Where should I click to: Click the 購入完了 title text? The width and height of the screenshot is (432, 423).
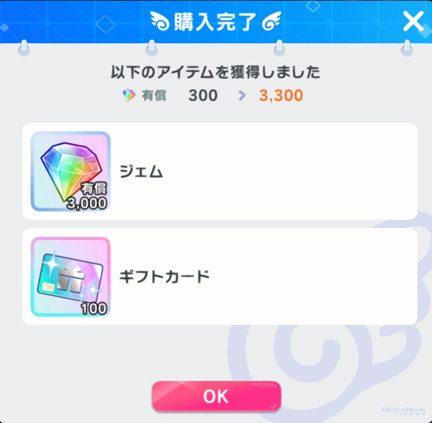pos(216,22)
